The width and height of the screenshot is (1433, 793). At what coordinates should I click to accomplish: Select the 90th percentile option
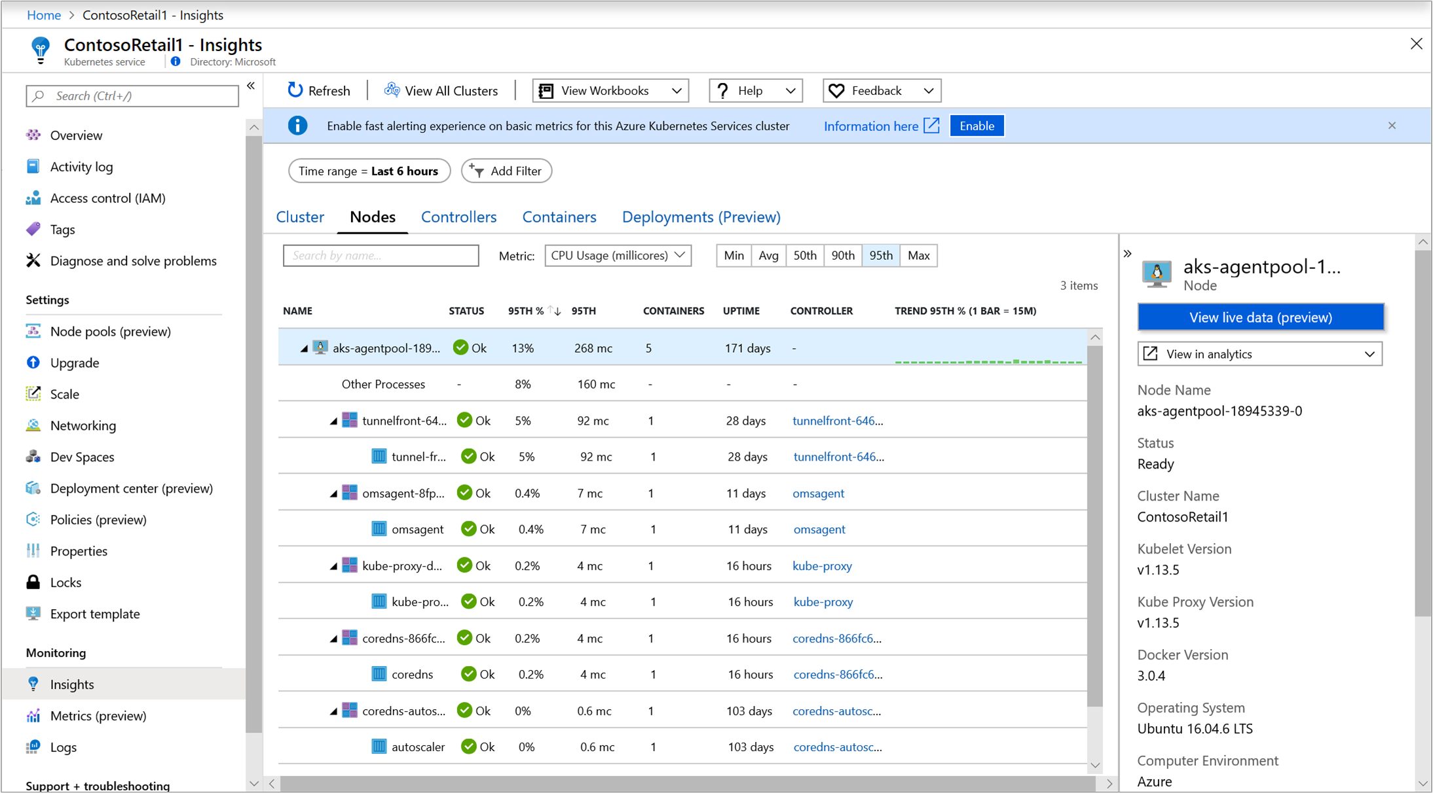(x=843, y=255)
